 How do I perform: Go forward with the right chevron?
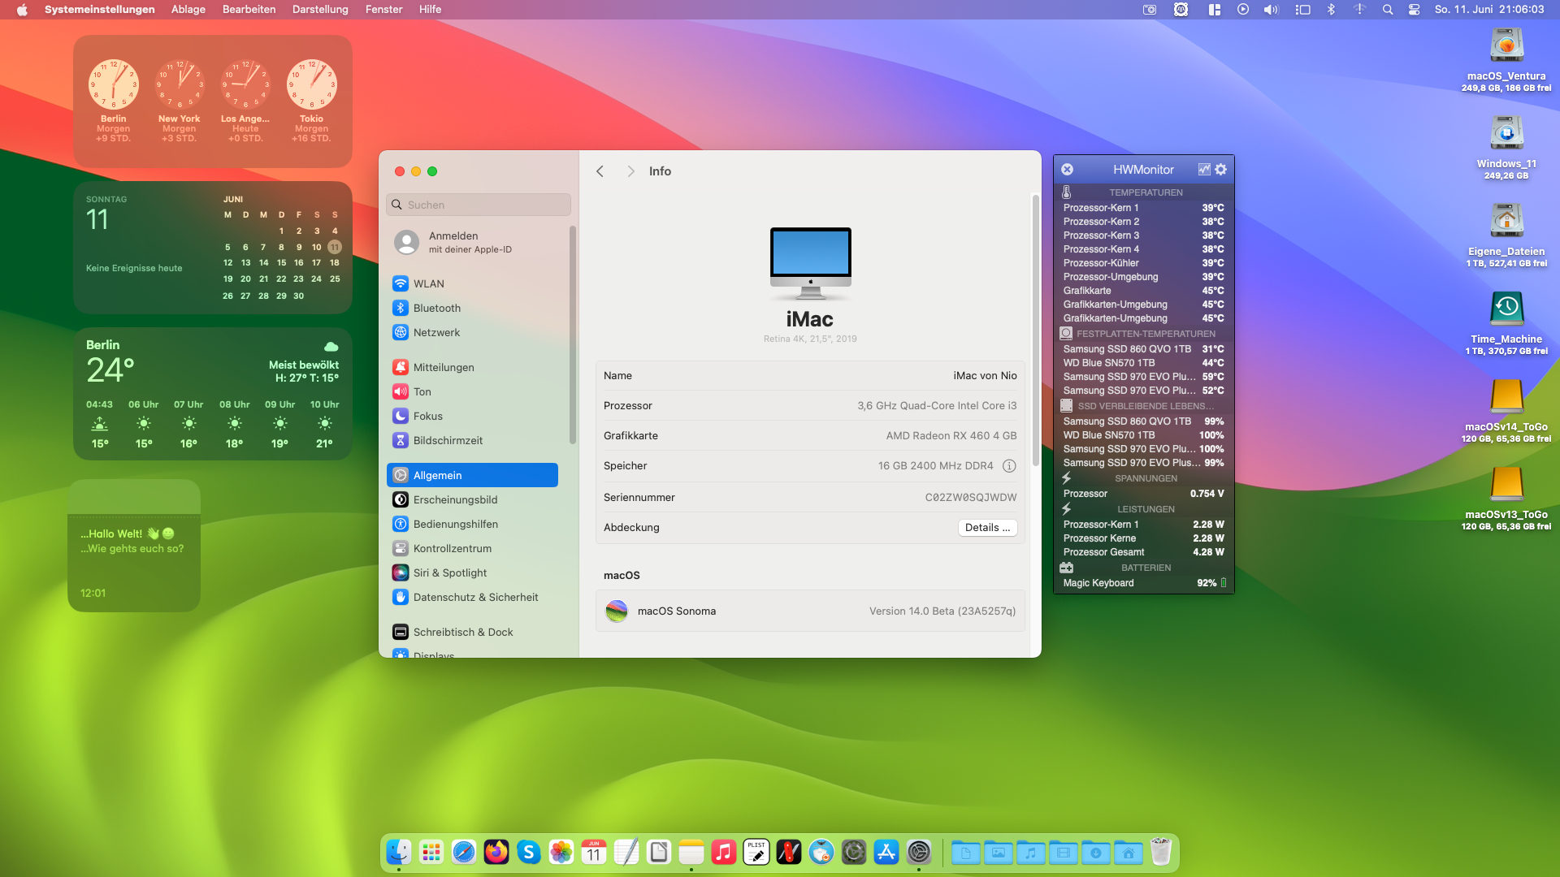point(630,171)
